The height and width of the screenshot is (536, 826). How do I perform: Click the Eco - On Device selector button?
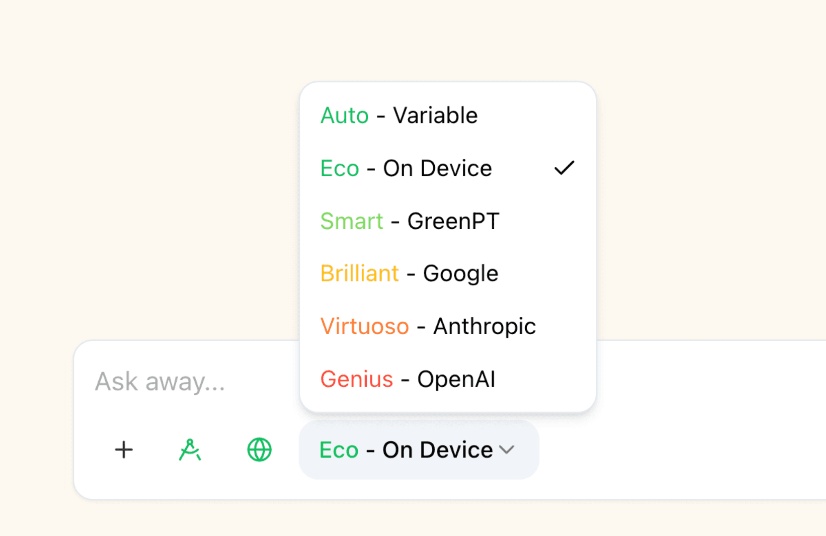click(419, 450)
